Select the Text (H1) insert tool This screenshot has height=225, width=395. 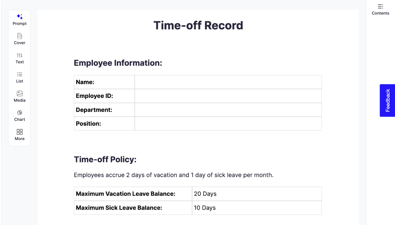(19, 58)
